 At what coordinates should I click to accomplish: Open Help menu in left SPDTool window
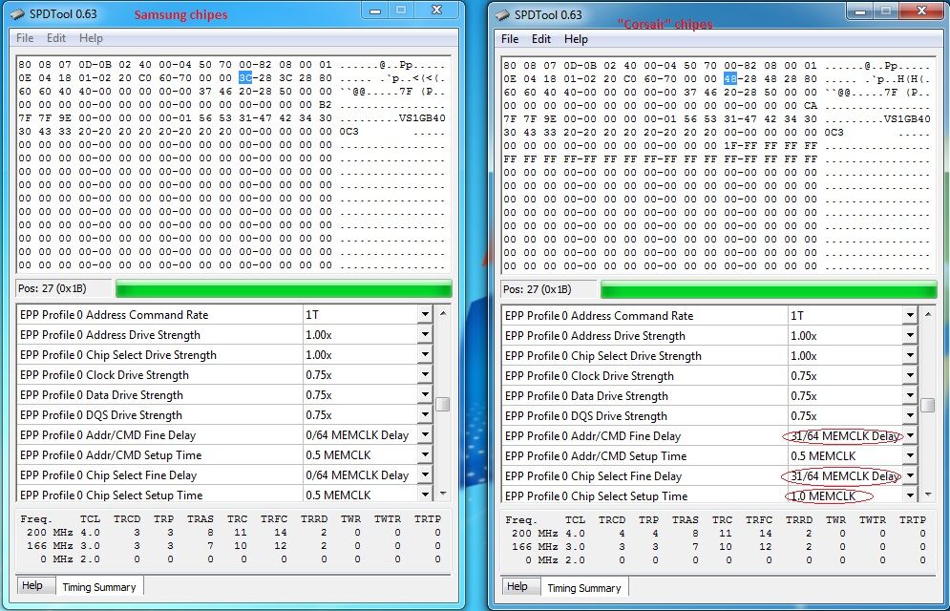tap(91, 38)
